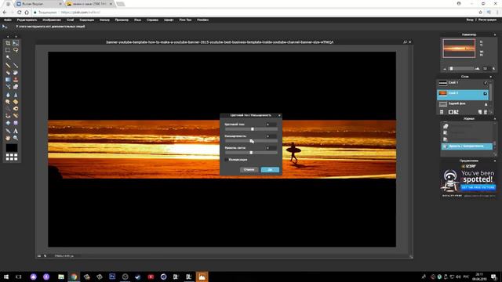Image resolution: width=502 pixels, height=282 pixels.
Task: Select the Pencil tool
Action: click(8, 65)
